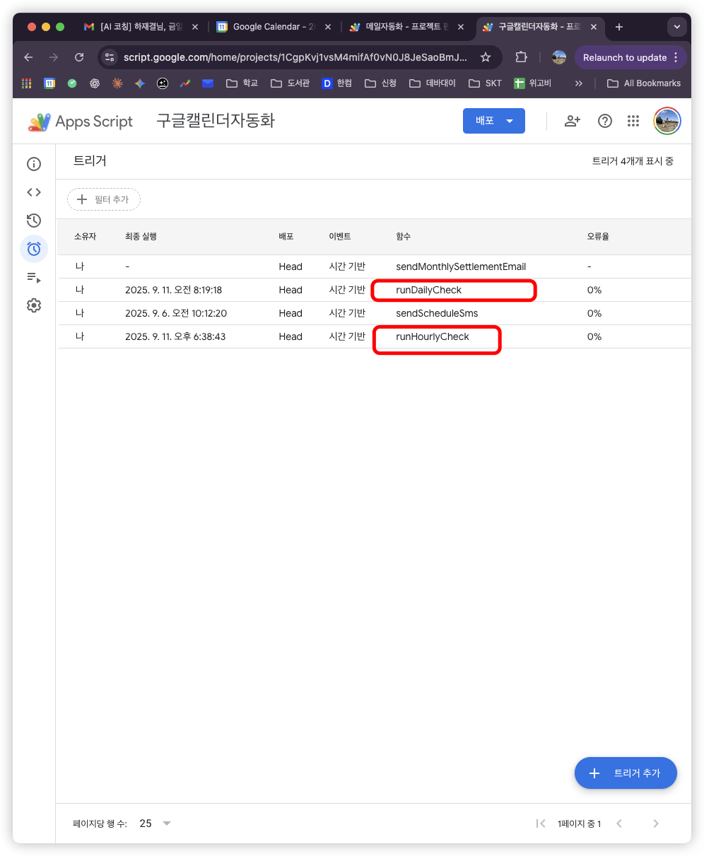
Task: Open the help question mark icon
Action: pos(605,121)
